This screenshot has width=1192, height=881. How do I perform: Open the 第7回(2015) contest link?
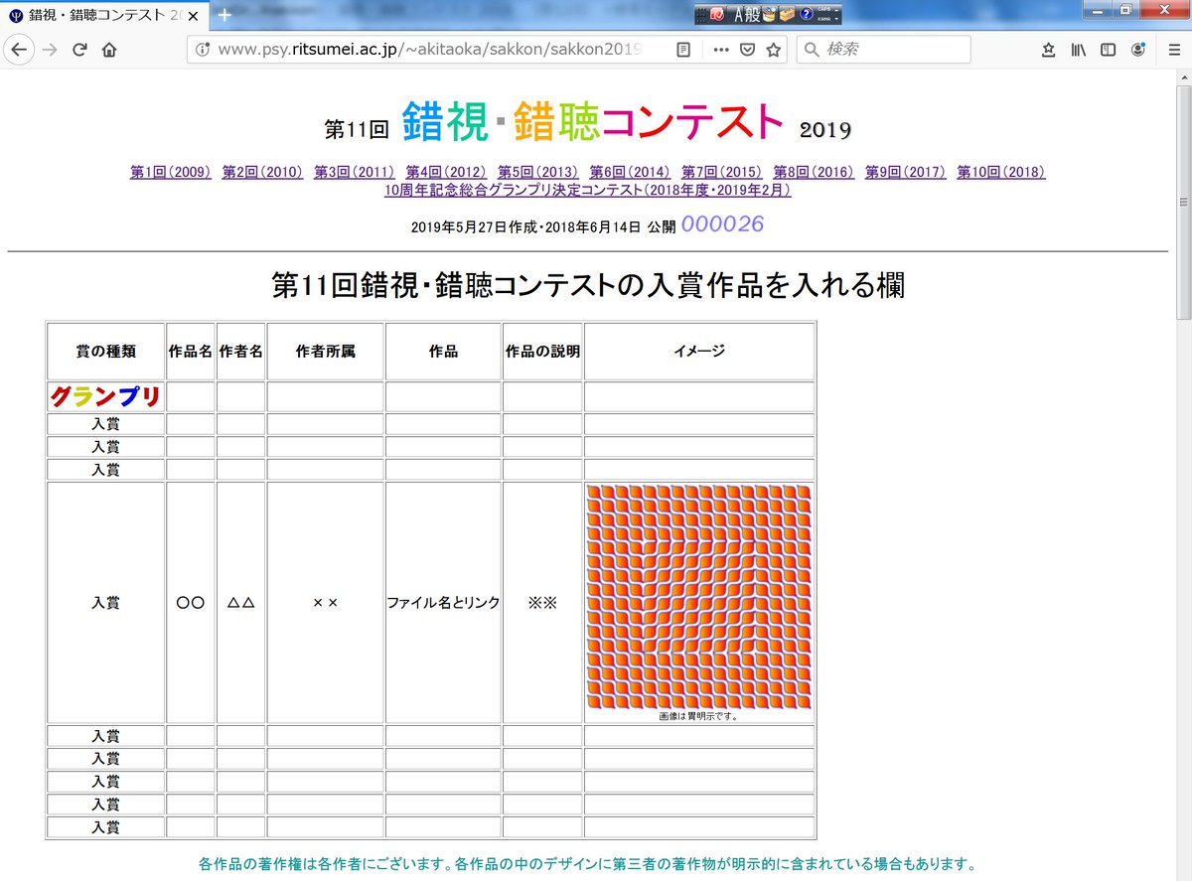[x=722, y=172]
